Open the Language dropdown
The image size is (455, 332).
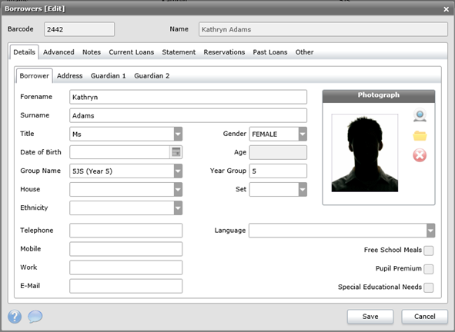[430, 231]
